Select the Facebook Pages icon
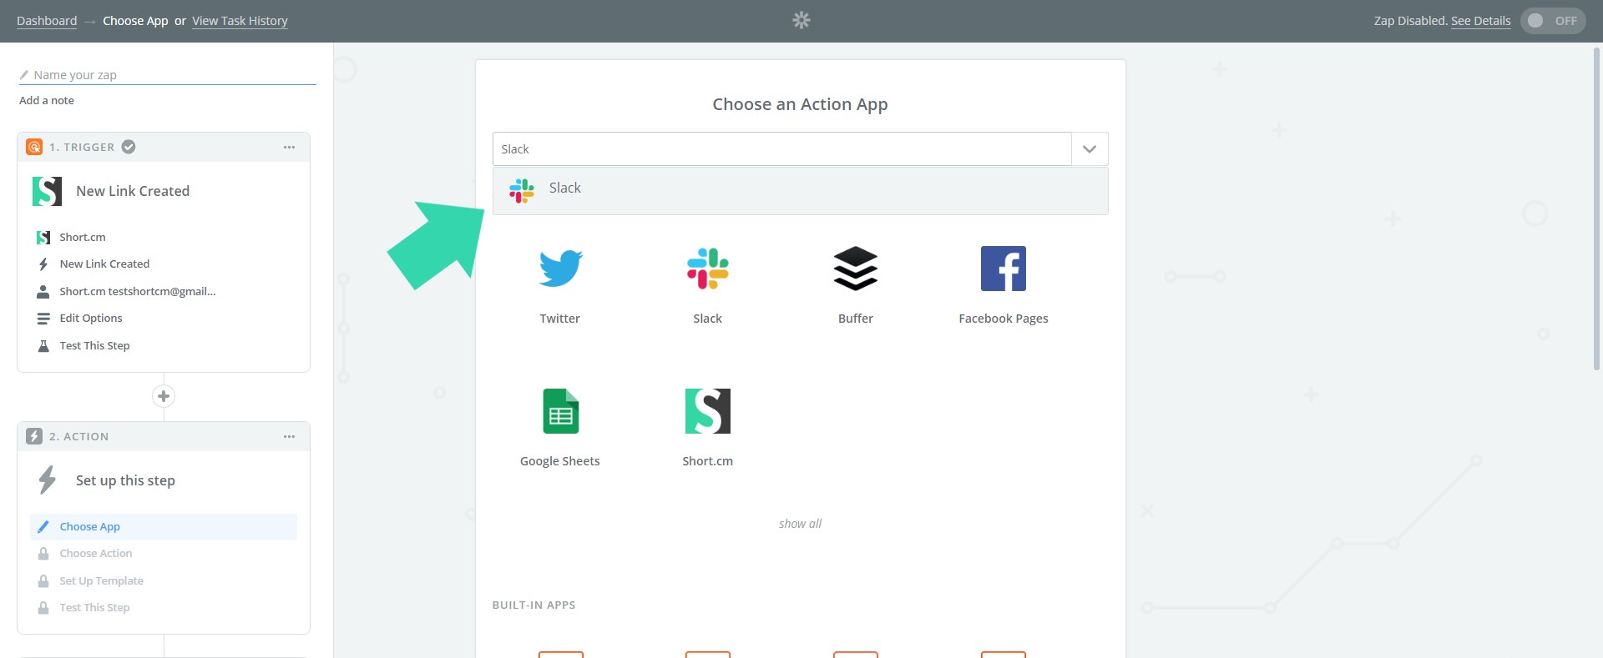This screenshot has height=658, width=1603. 1004,269
